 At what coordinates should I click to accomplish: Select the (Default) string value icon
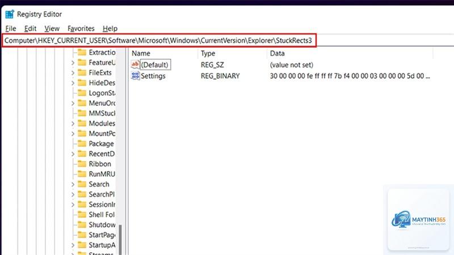135,65
